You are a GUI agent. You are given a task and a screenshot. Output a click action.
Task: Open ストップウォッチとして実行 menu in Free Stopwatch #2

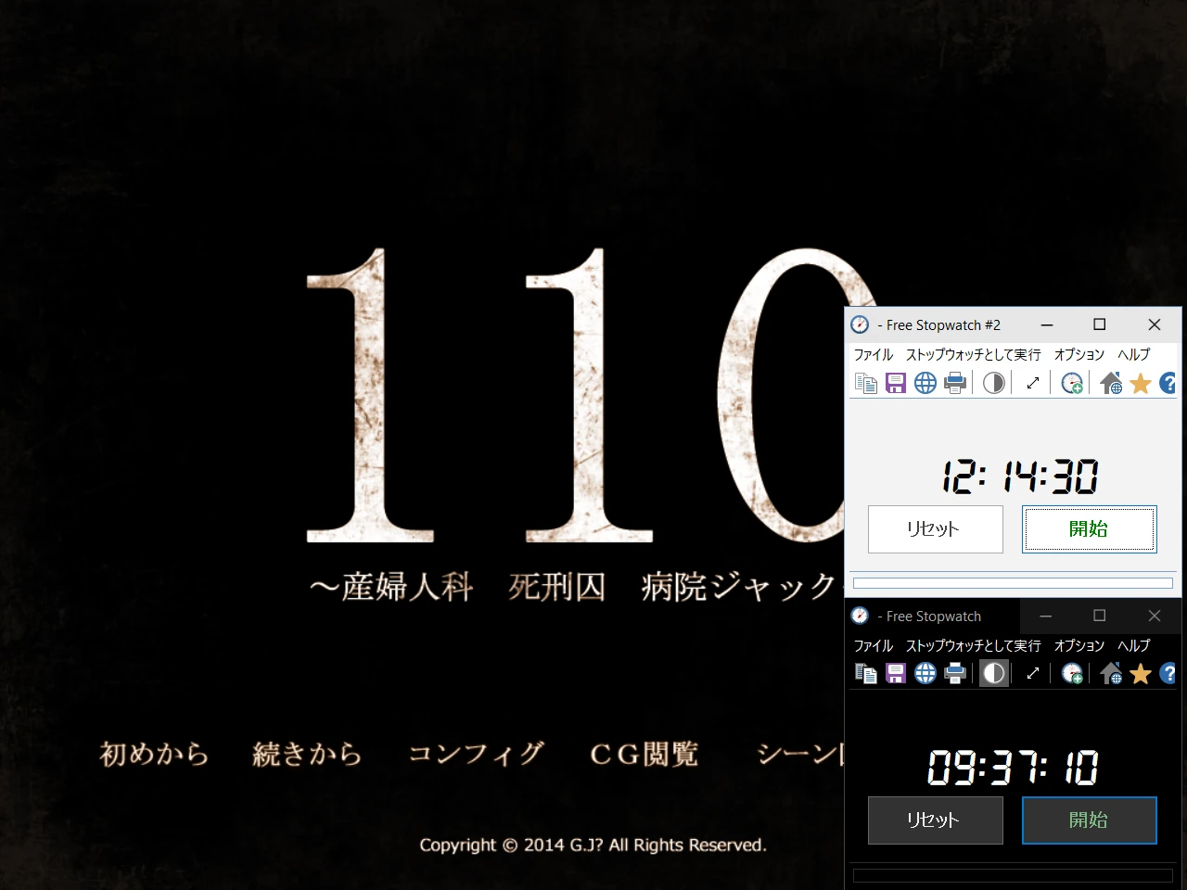(x=973, y=355)
